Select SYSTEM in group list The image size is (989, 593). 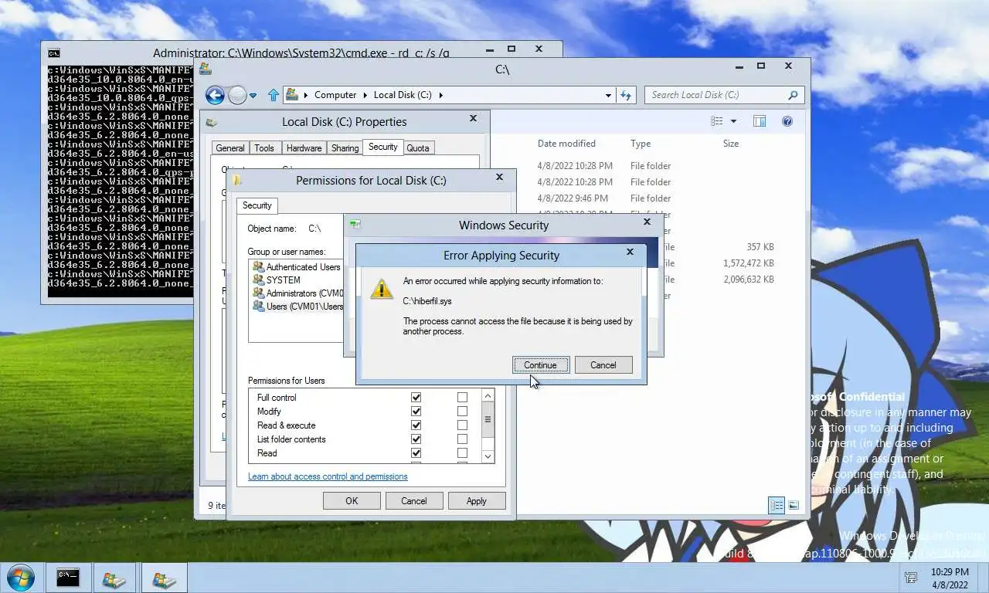click(277, 280)
